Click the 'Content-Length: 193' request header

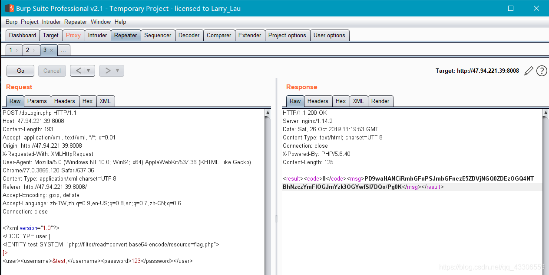(x=28, y=129)
